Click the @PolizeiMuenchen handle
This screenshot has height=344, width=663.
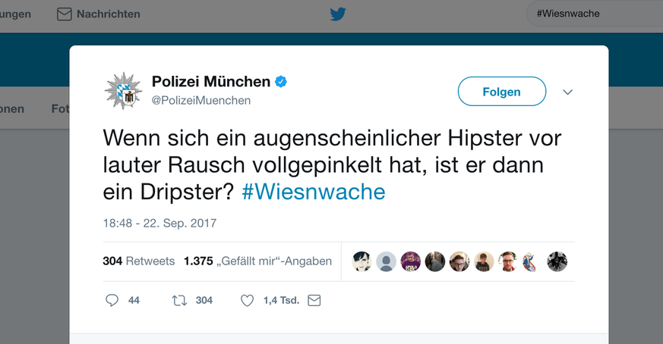201,100
